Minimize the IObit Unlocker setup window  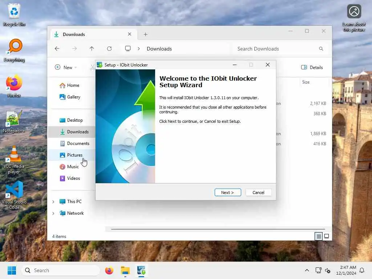[235, 65]
